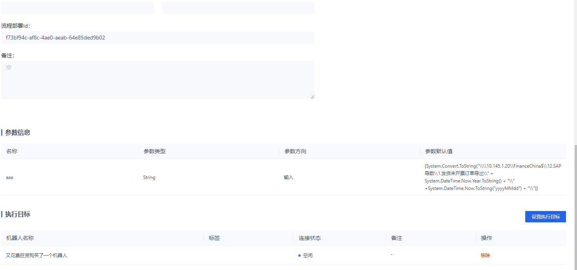Click the 参数默认值 column header
The width and height of the screenshot is (577, 270).
point(439,151)
